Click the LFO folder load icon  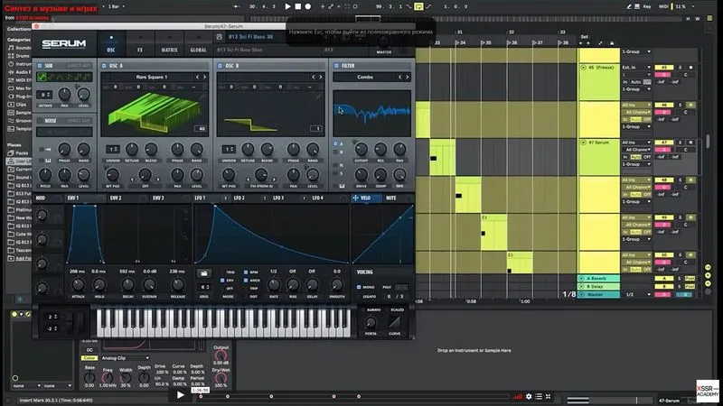pos(204,273)
